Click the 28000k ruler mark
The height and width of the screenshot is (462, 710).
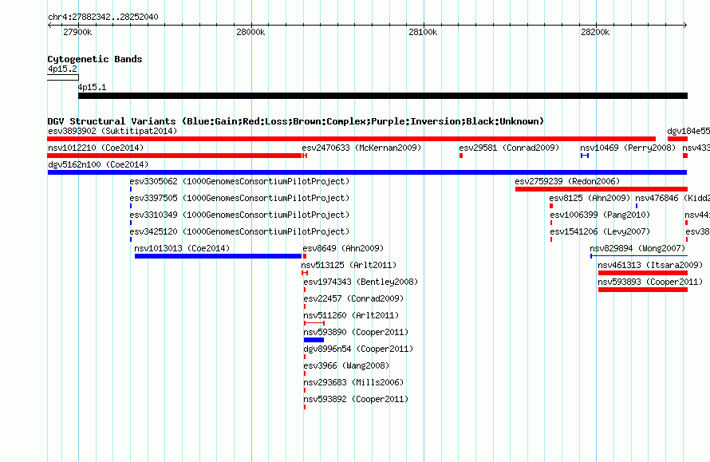(250, 32)
